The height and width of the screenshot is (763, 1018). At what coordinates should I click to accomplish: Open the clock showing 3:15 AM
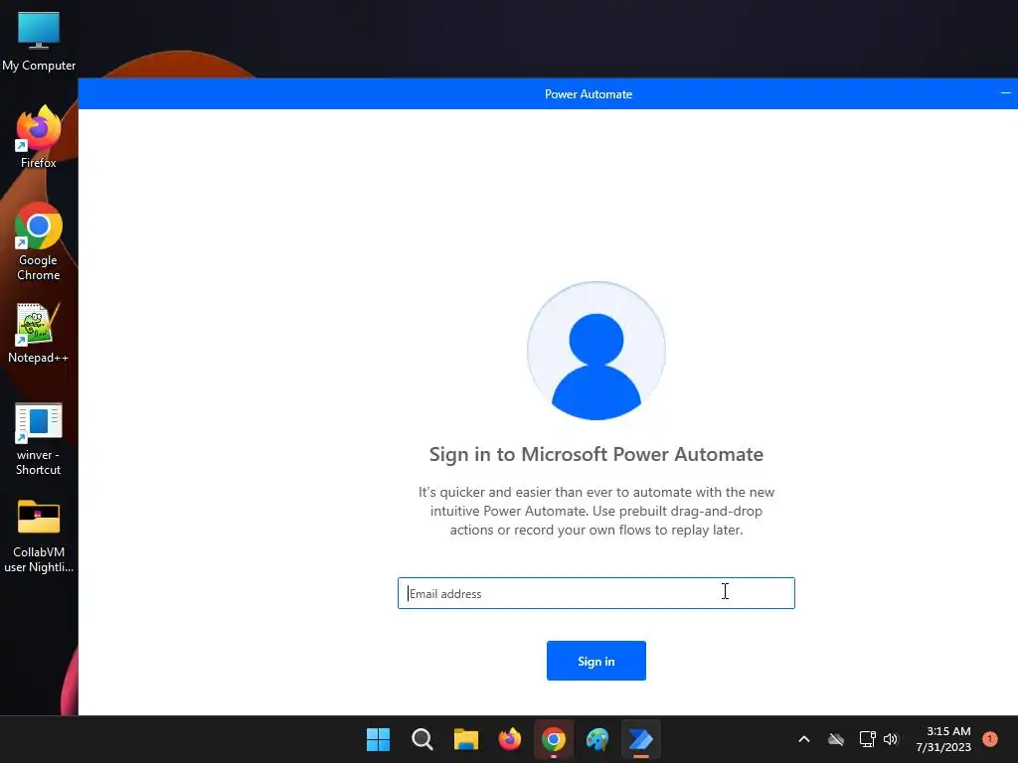tap(943, 739)
